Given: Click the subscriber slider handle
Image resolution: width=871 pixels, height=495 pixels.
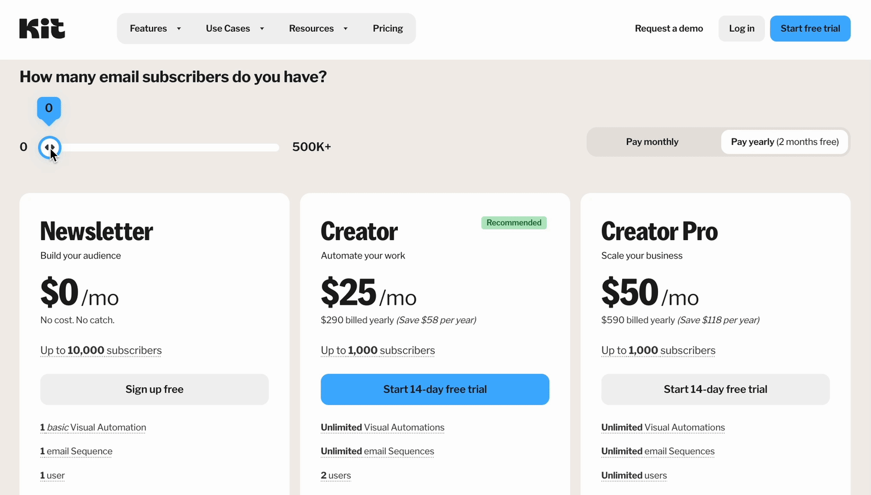Looking at the screenshot, I should click(x=50, y=147).
